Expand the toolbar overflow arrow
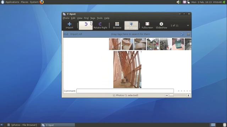Image resolution: width=227 pixels, height=127 pixels. 188,25
